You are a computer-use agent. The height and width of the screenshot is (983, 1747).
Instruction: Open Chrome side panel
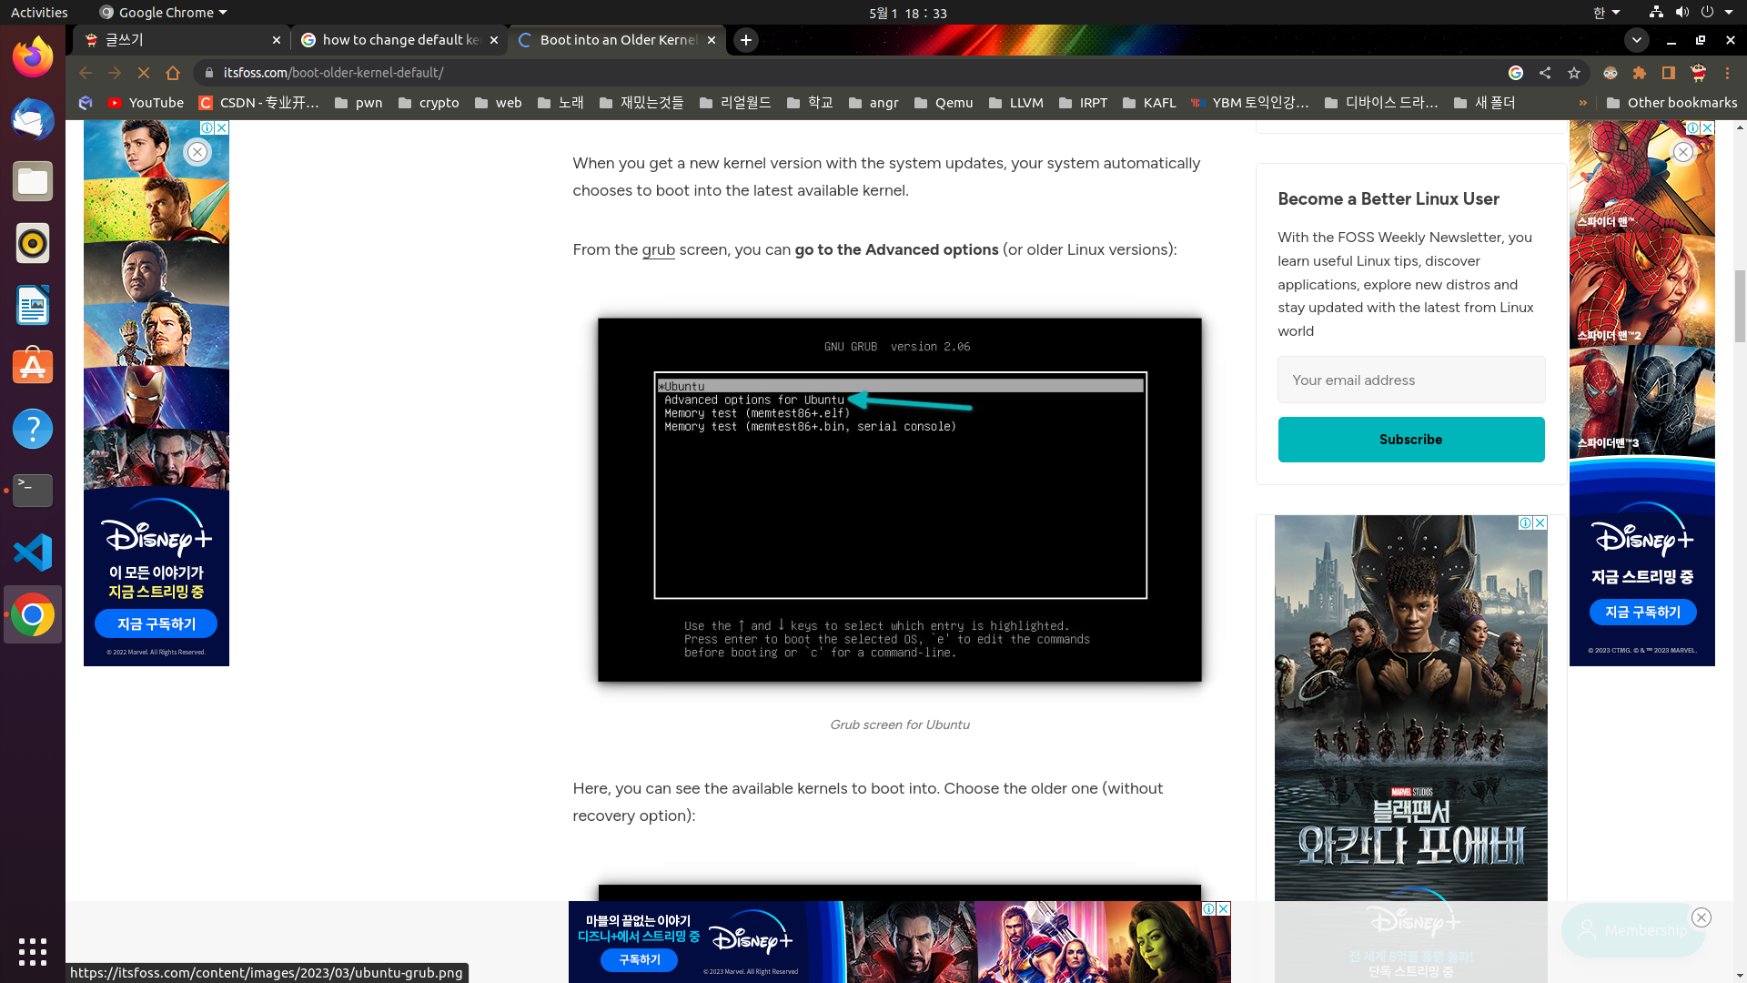pos(1669,73)
